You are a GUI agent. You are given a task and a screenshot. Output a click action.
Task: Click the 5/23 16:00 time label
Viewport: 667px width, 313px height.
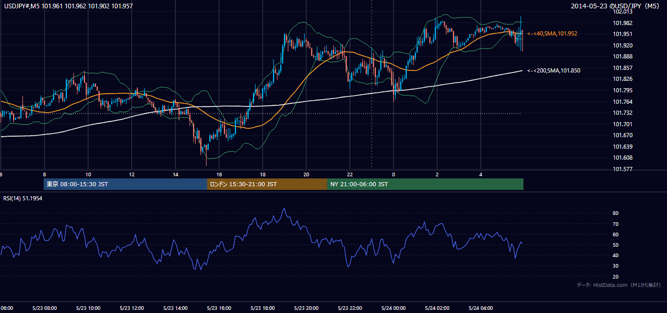pyautogui.click(x=219, y=308)
